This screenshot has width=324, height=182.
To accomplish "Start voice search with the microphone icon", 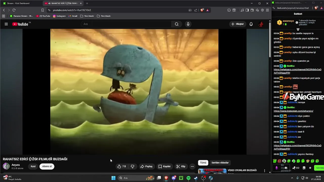I will [x=188, y=24].
